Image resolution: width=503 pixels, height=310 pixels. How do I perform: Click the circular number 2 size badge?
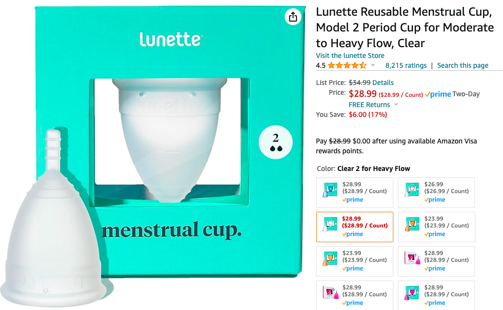275,142
